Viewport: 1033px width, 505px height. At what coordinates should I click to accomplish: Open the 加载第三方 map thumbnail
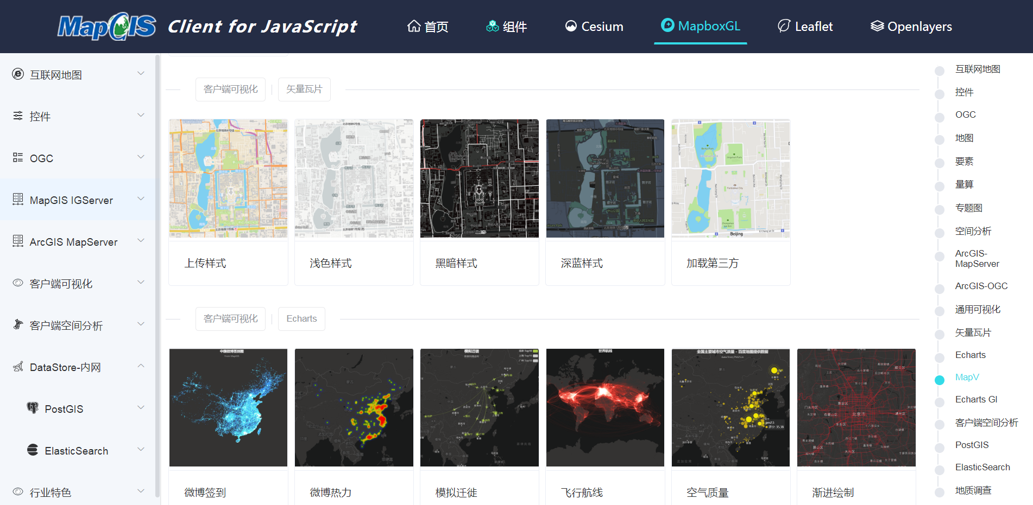730,178
